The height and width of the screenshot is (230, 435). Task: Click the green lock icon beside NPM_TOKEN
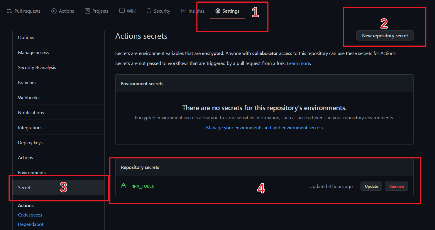coord(123,186)
